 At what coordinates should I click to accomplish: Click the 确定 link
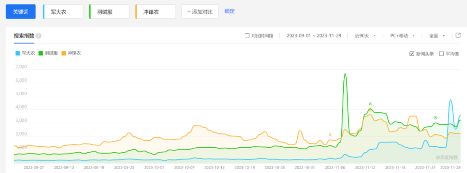230,11
